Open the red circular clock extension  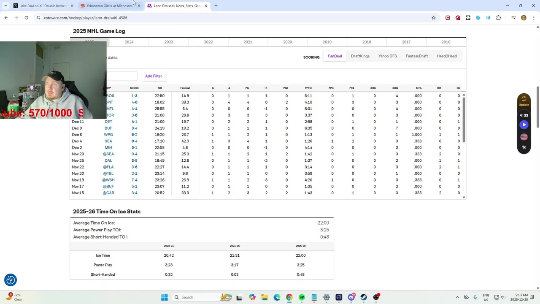point(458,18)
